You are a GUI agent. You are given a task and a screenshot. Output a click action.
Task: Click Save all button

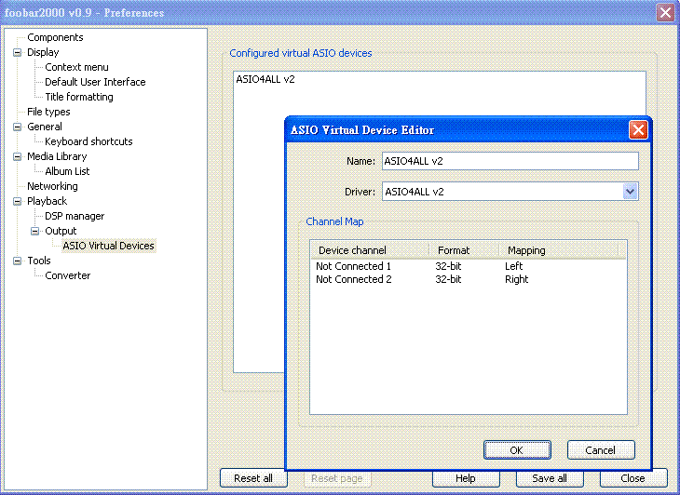550,478
